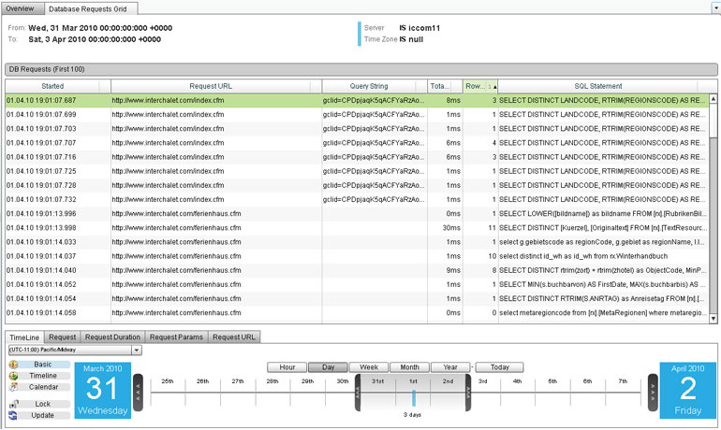Open the Request tab
Image resolution: width=721 pixels, height=430 pixels.
[x=63, y=337]
